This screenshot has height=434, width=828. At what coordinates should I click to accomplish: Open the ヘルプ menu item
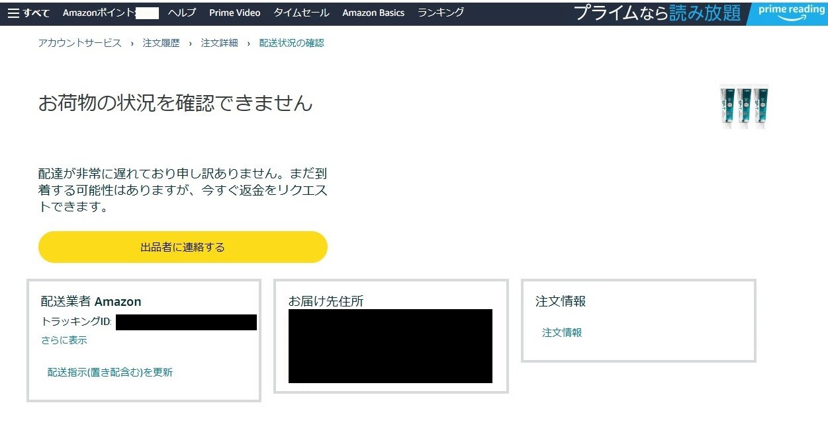(x=182, y=13)
